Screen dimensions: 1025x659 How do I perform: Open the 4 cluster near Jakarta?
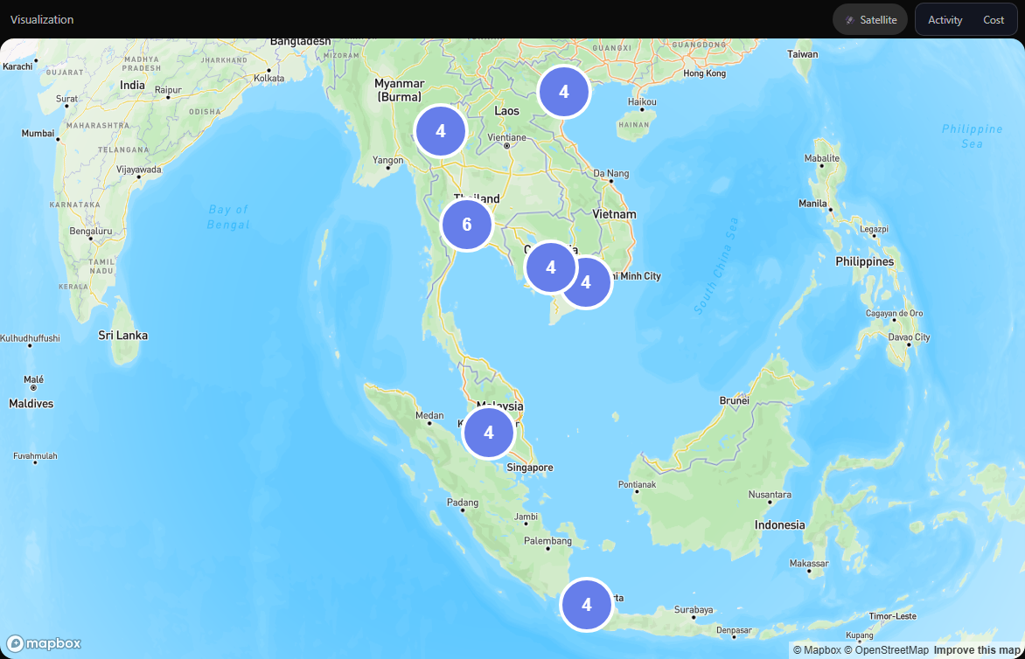point(586,605)
